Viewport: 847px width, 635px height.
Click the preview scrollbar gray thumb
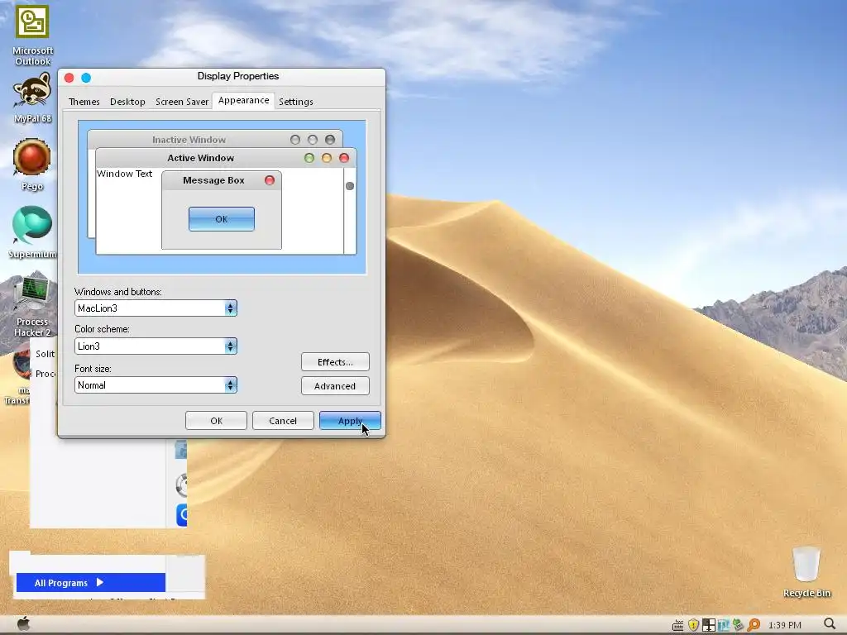point(350,186)
